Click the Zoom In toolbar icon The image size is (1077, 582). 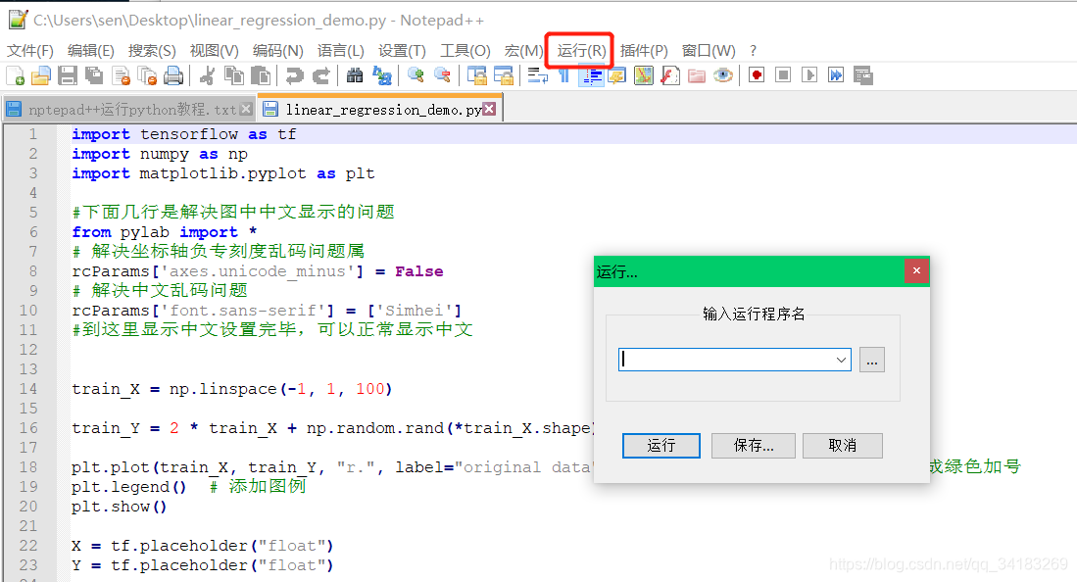pyautogui.click(x=415, y=75)
